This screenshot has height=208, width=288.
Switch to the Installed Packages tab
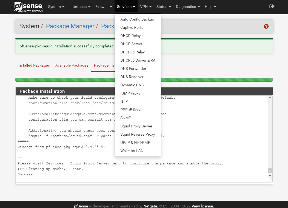pyautogui.click(x=34, y=65)
